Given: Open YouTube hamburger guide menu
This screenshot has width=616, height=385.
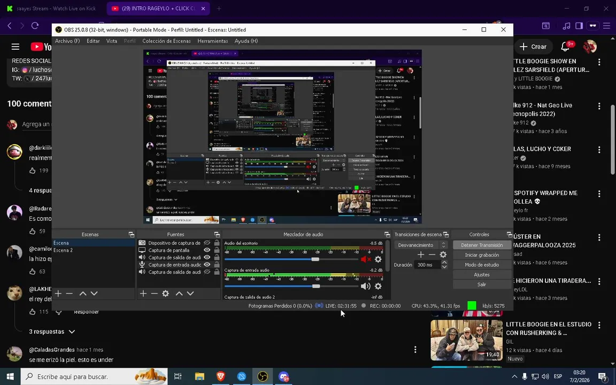Looking at the screenshot, I should click(16, 47).
